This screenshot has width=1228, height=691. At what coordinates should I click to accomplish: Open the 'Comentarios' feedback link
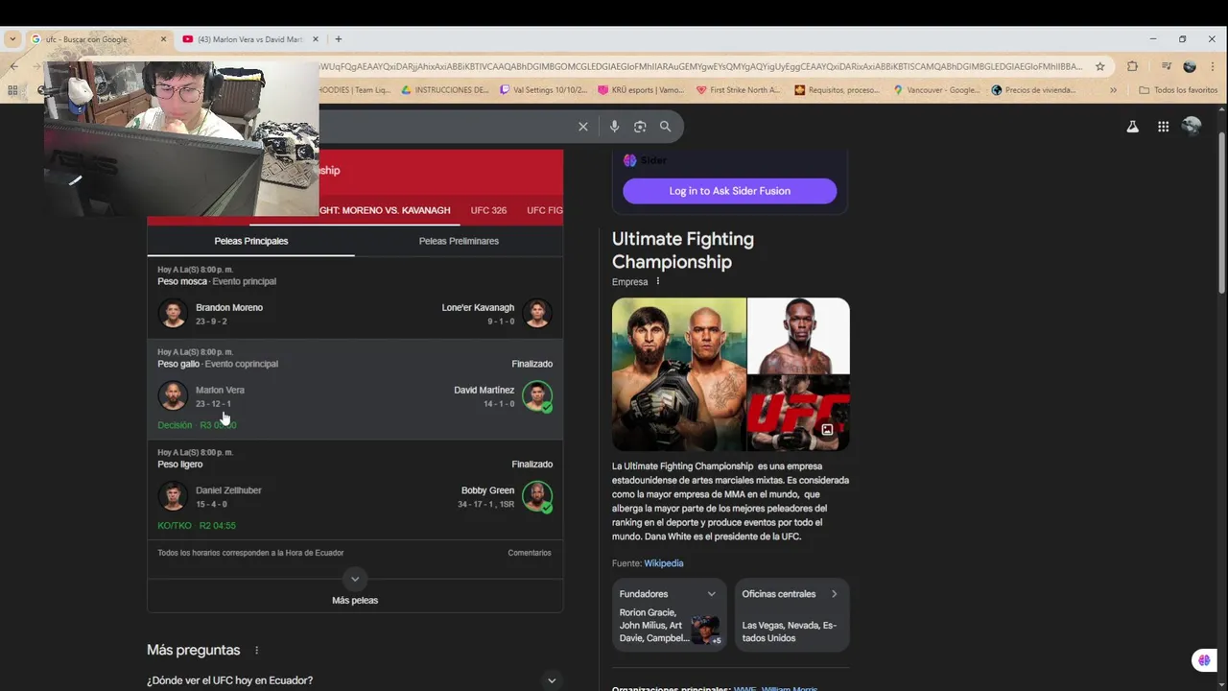click(530, 553)
